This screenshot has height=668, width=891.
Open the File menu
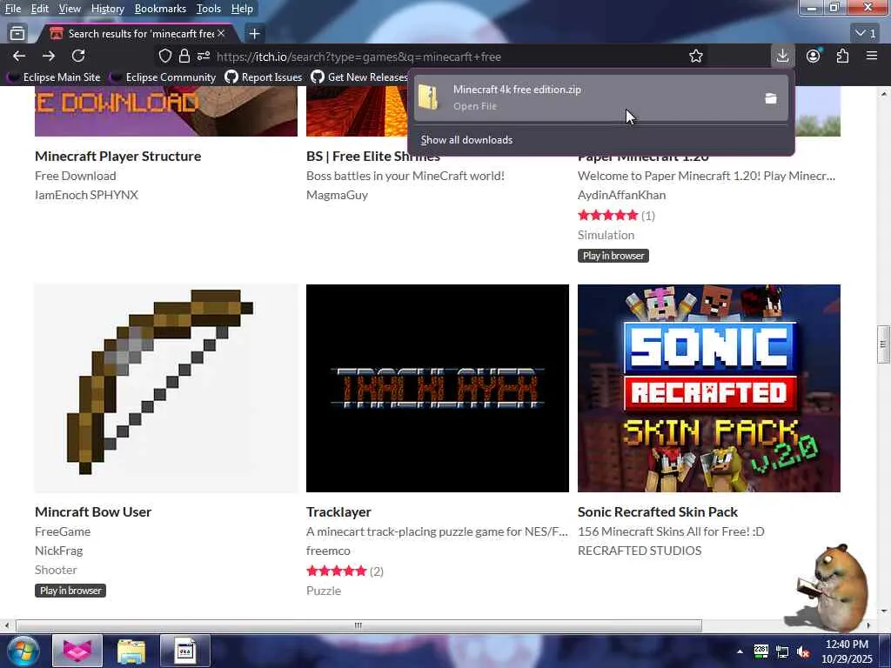(12, 9)
